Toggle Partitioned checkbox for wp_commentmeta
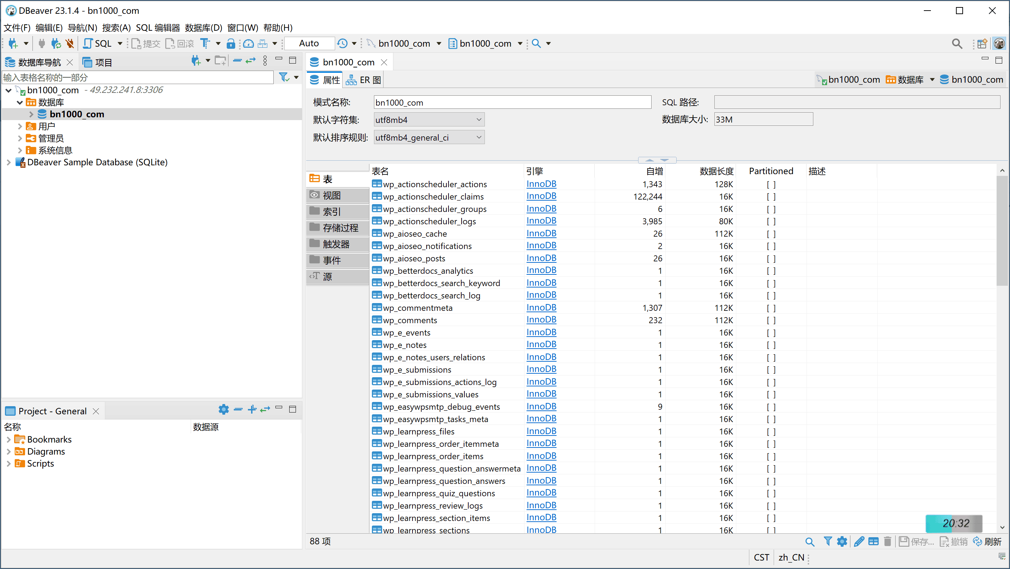 tap(771, 308)
